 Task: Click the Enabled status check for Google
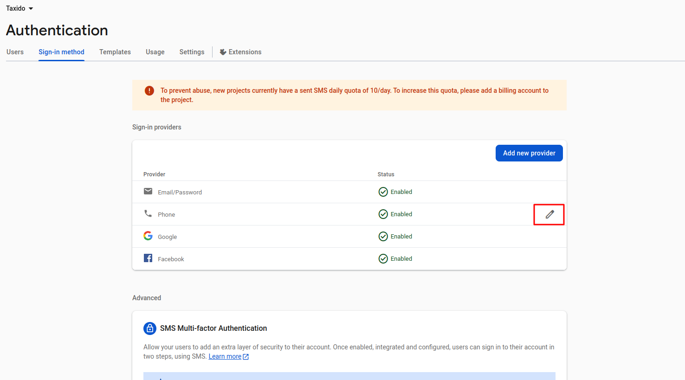tap(383, 236)
